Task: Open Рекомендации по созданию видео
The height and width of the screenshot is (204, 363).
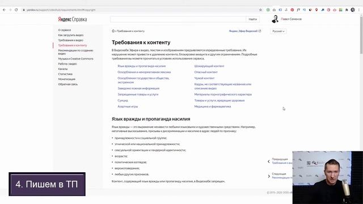Action: [x=75, y=52]
